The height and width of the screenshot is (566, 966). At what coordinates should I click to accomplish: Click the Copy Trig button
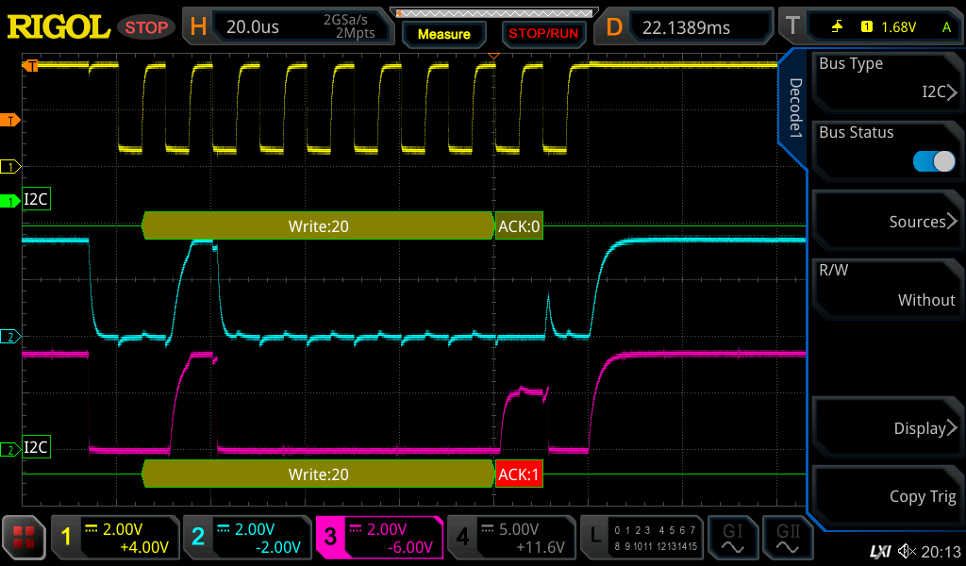(x=887, y=496)
